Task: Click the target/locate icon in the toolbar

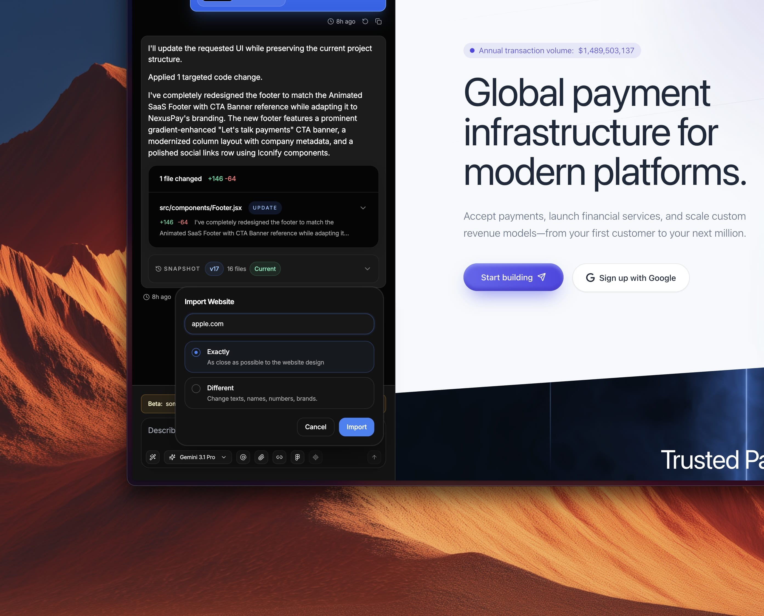Action: pos(315,457)
